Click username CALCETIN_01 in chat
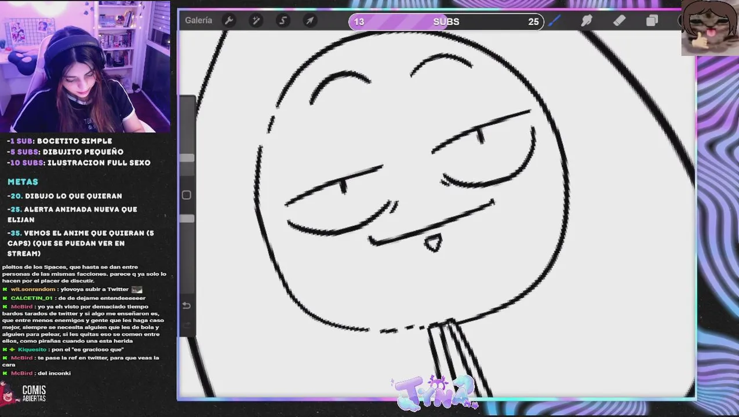 click(x=31, y=298)
